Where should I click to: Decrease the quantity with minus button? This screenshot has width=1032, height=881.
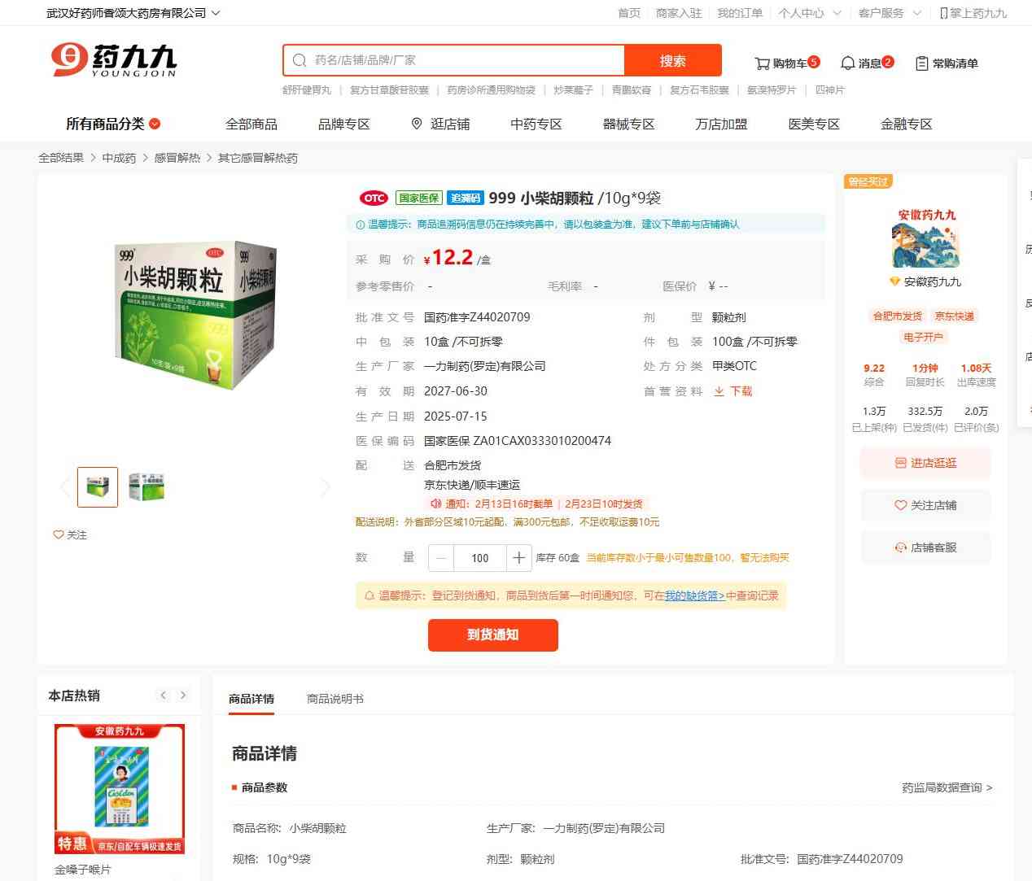pos(441,558)
